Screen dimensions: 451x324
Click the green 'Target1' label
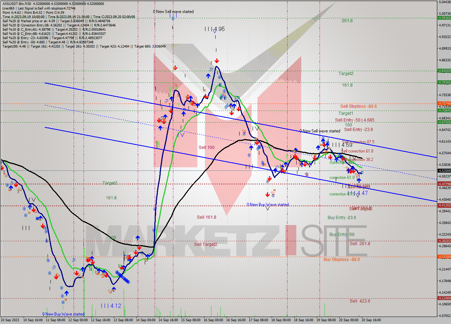(x=346, y=113)
